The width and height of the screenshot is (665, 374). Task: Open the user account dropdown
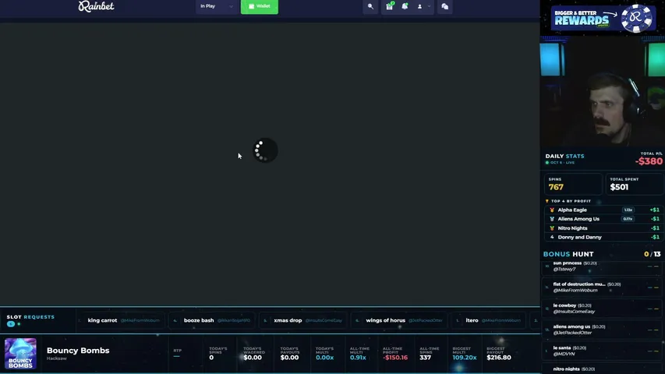(x=423, y=6)
